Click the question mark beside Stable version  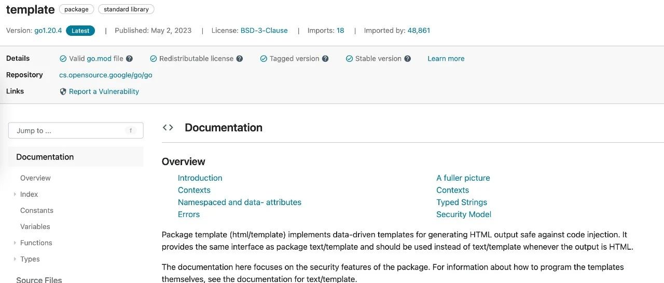click(x=408, y=59)
